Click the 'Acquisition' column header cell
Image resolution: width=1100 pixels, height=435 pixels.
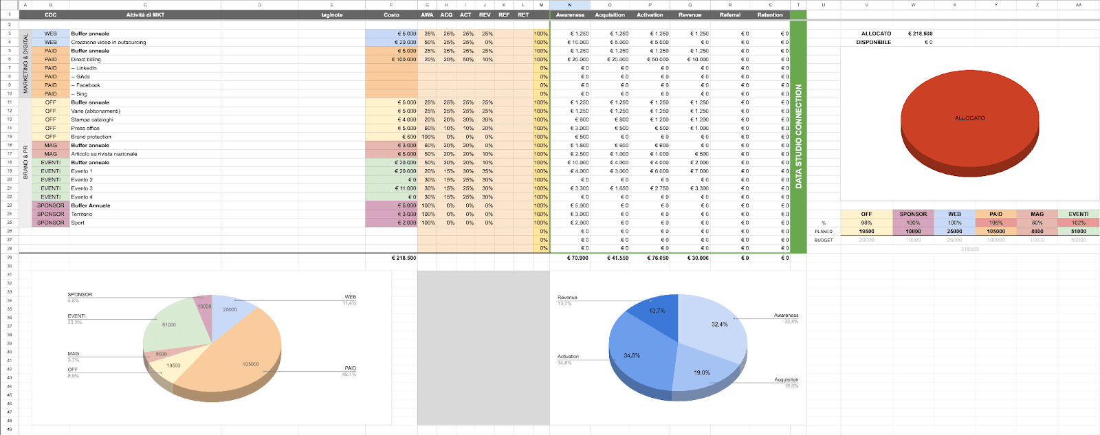[x=610, y=14]
